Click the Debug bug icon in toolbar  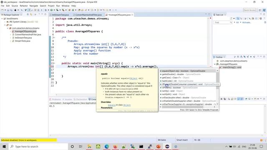pos(45,10)
